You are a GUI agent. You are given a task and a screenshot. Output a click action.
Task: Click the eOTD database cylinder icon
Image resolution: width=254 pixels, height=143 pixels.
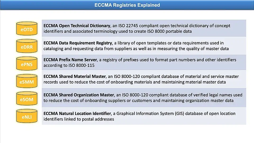[27, 29]
